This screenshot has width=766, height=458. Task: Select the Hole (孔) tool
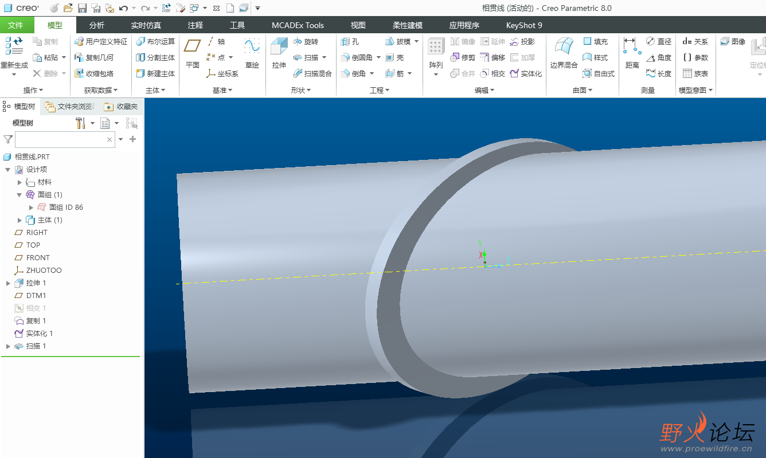350,42
